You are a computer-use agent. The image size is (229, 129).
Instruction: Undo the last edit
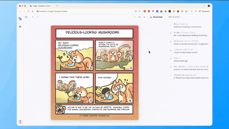[33, 17]
